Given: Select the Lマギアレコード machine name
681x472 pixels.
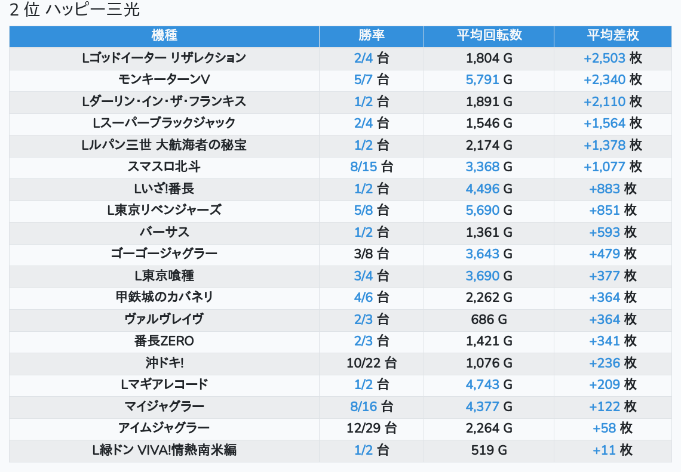Looking at the screenshot, I should (164, 385).
